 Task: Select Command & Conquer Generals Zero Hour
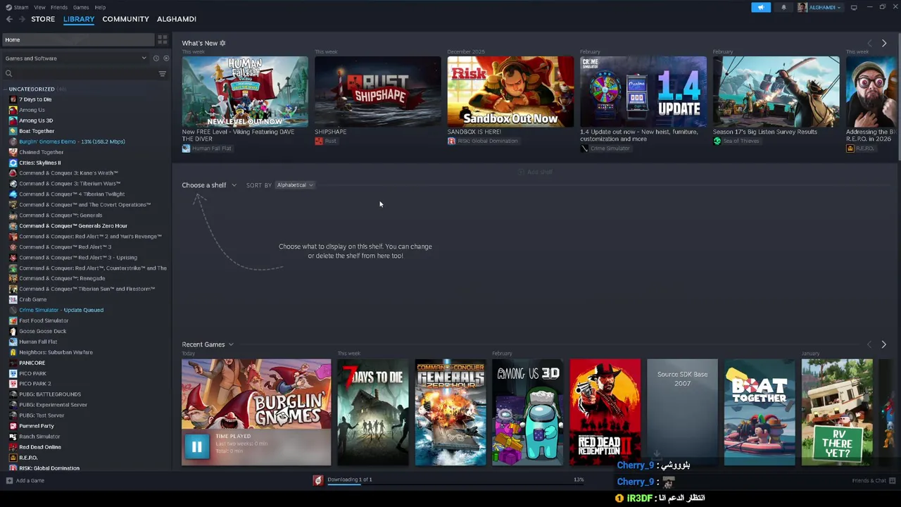point(73,226)
